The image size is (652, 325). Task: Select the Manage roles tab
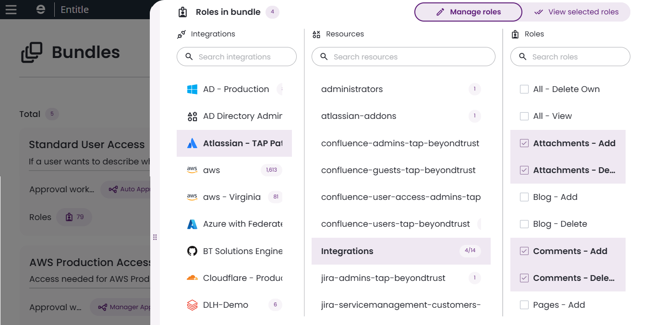coord(468,12)
